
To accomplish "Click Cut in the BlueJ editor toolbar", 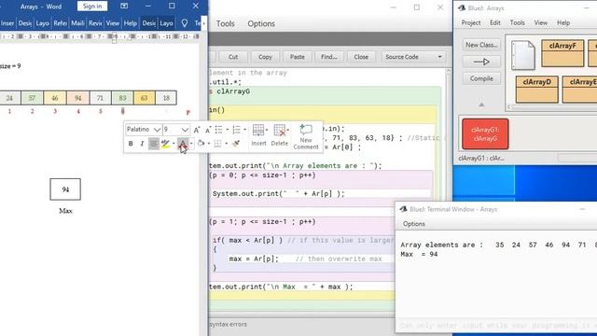I will (233, 57).
